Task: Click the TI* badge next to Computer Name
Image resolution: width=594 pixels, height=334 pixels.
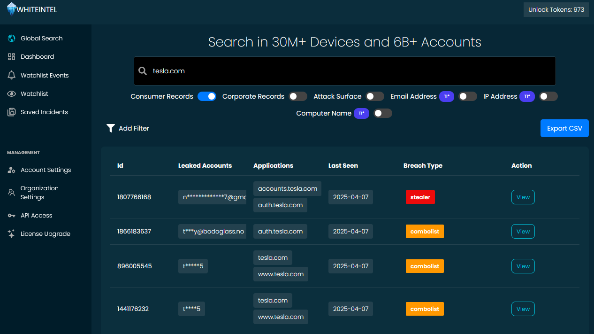Action: 361,113
